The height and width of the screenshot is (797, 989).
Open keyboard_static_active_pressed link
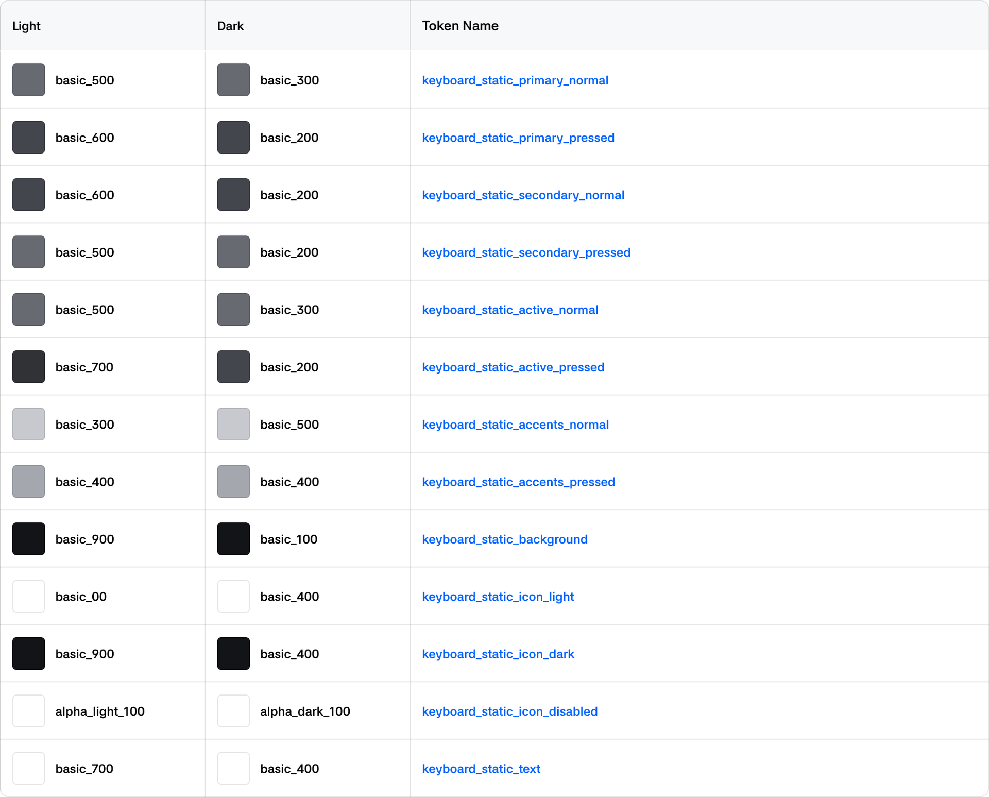(x=513, y=367)
